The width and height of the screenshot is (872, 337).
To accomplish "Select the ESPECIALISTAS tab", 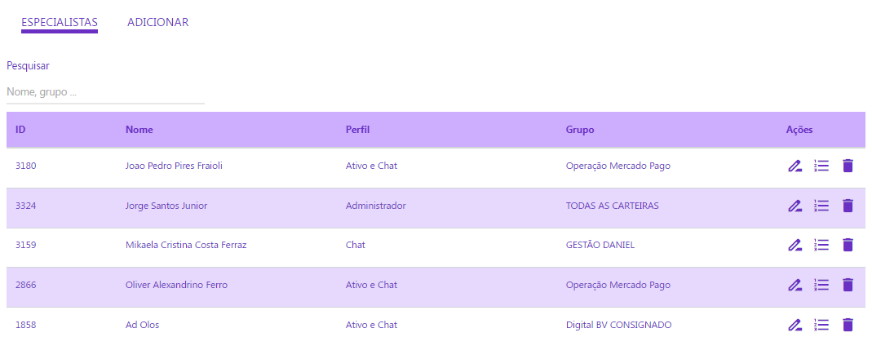I will click(x=60, y=22).
